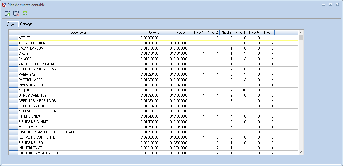Select the CAJAS row
Viewport: 343px width, 166px height.
(154, 53)
